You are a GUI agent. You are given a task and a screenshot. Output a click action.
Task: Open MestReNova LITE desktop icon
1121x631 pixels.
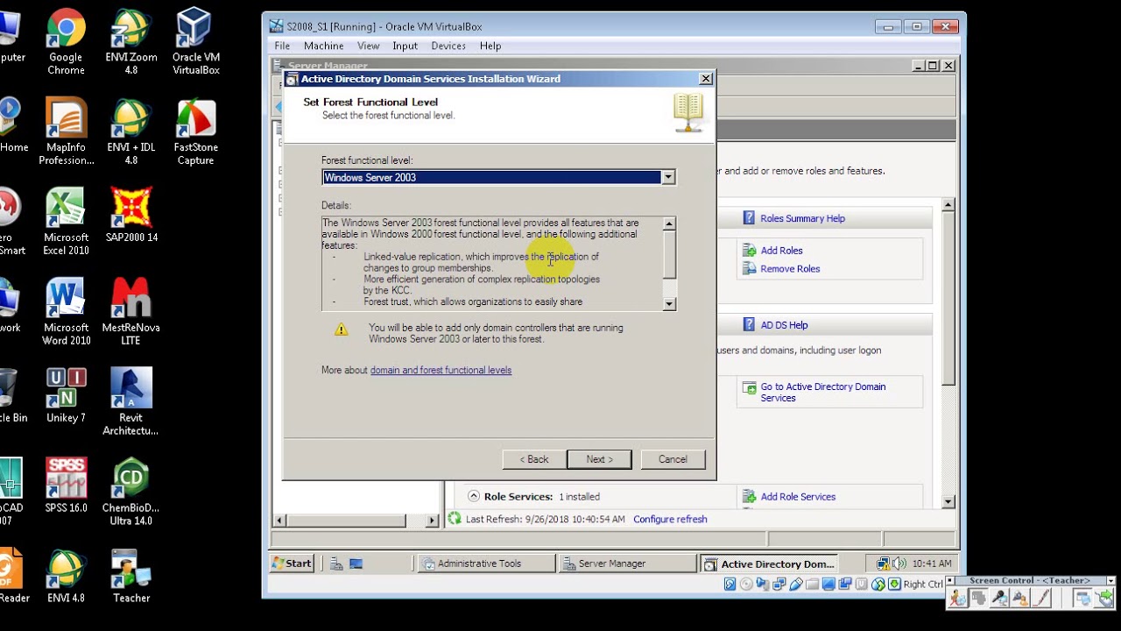point(130,313)
